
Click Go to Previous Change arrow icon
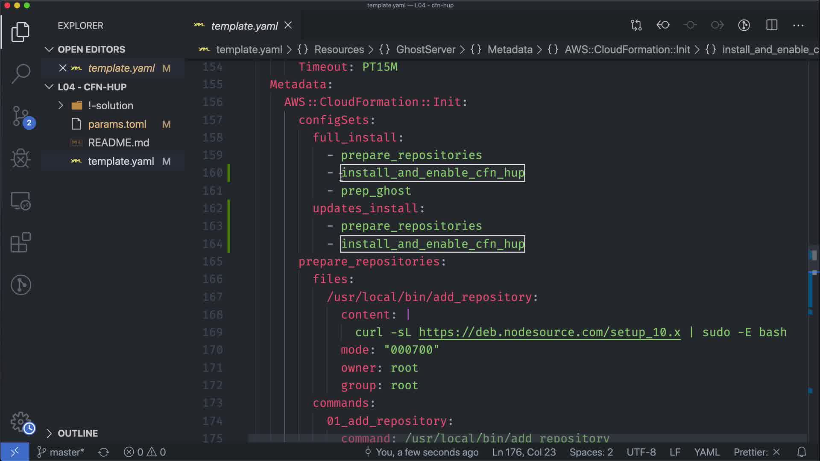[x=663, y=25]
